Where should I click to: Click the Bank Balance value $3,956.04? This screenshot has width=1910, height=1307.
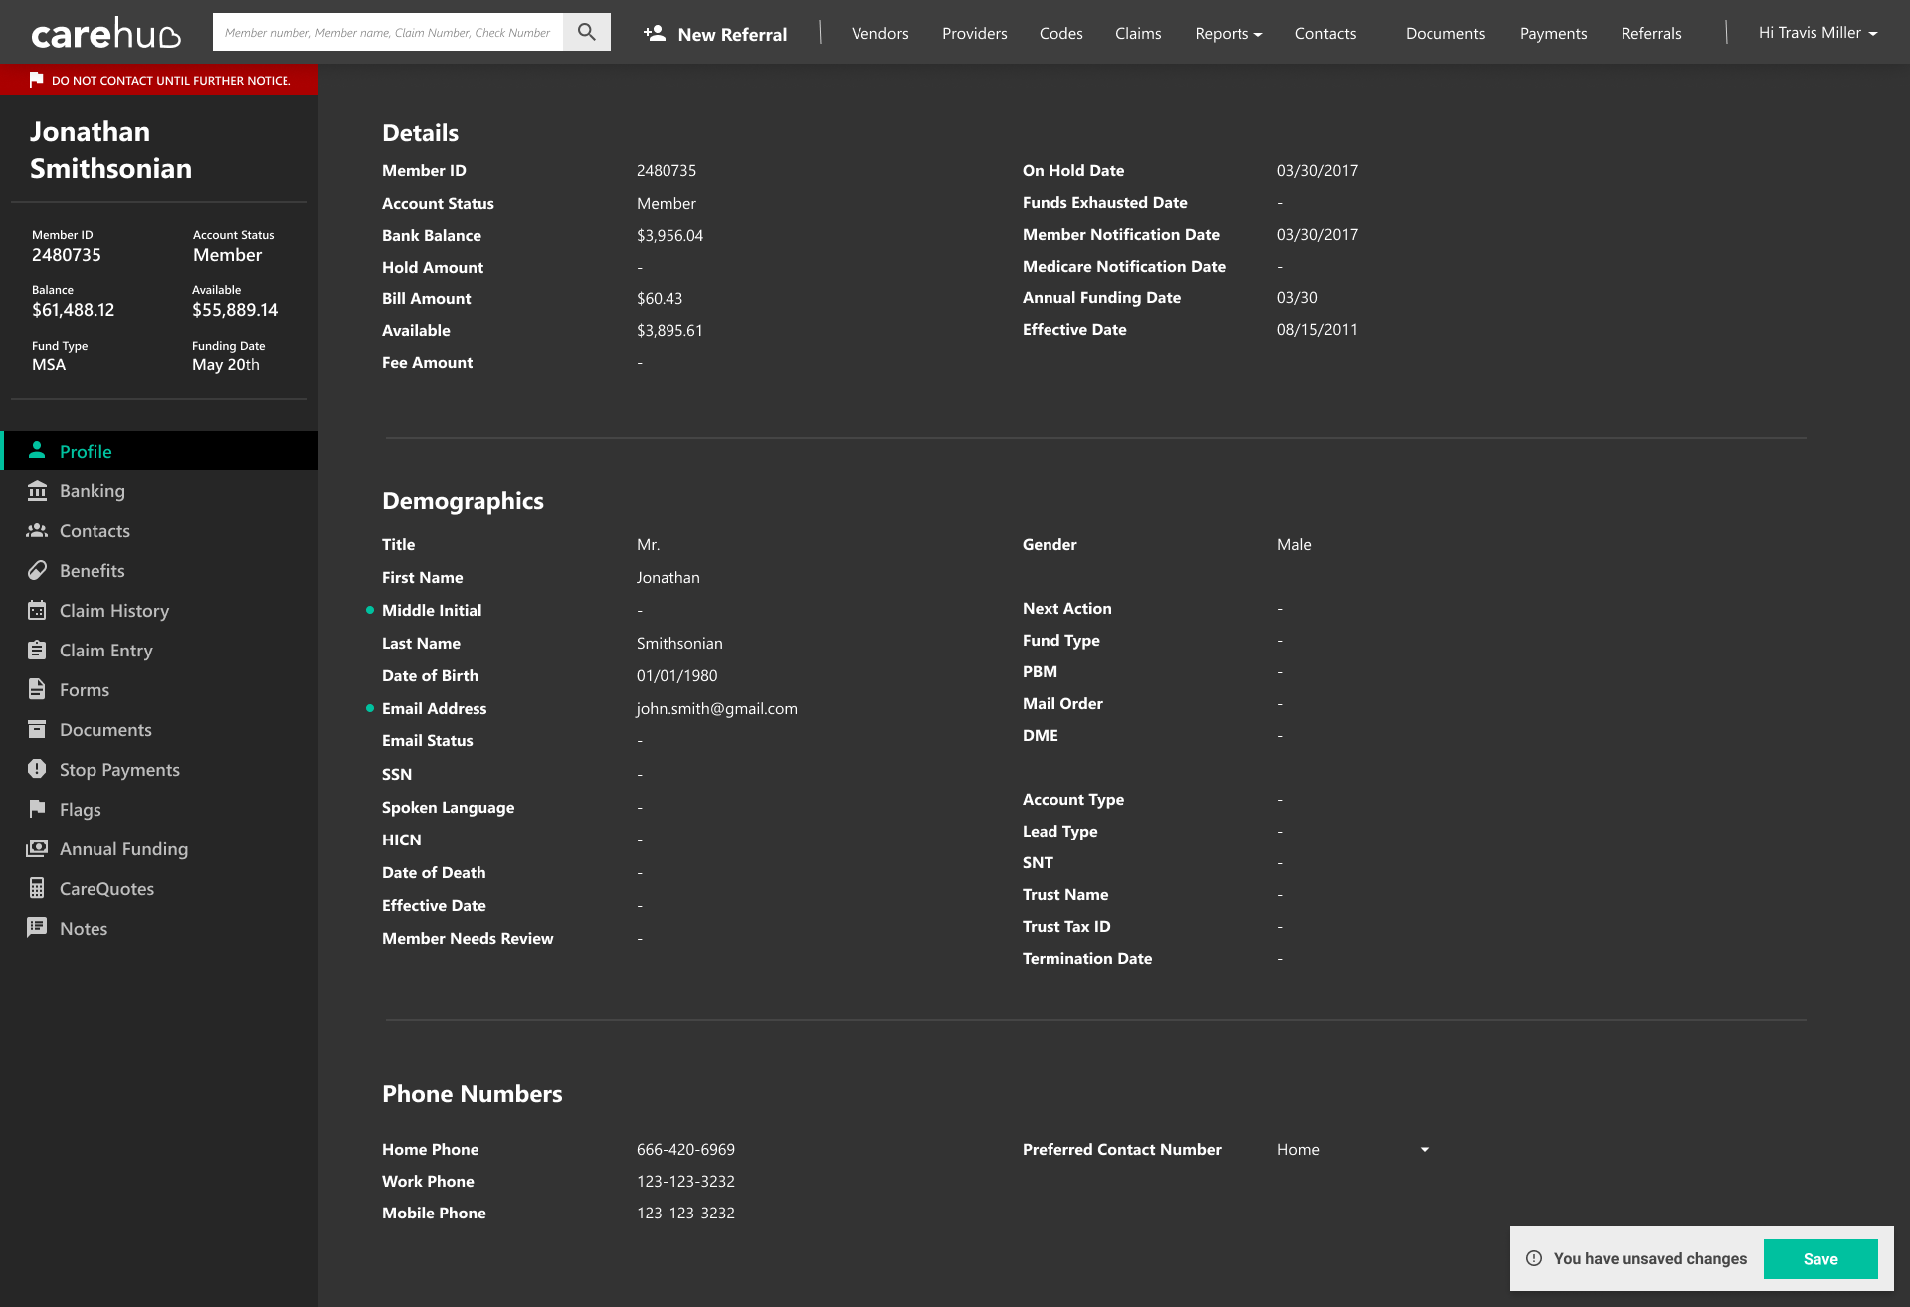[x=669, y=235]
